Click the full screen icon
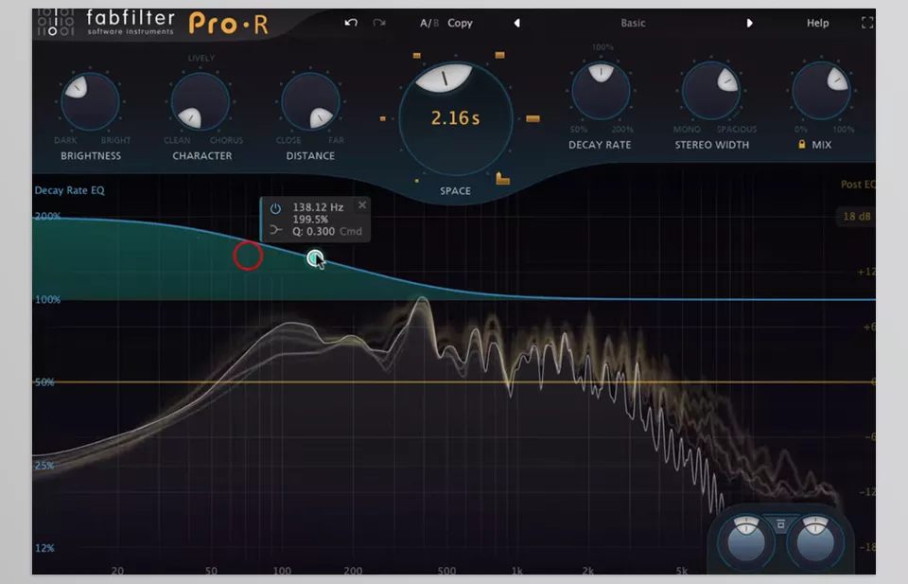Screen dimensions: 908x584 point(867,23)
